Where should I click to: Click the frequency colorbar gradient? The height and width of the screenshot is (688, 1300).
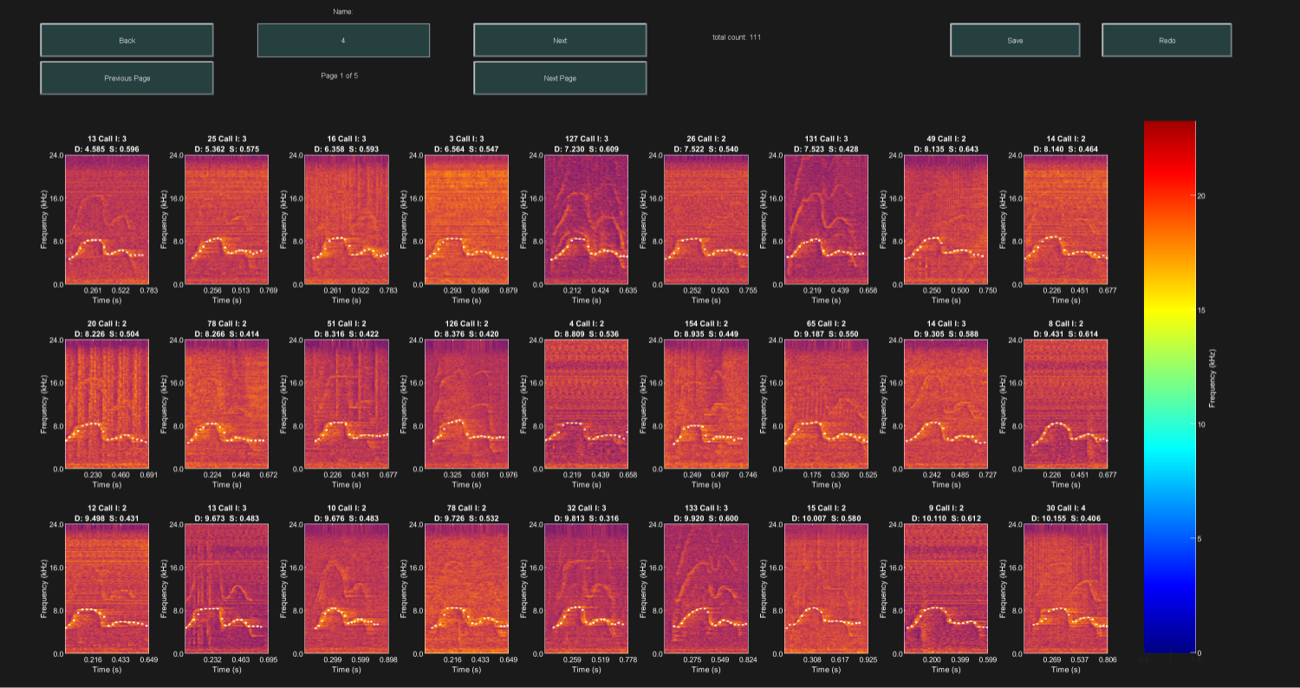(1169, 386)
